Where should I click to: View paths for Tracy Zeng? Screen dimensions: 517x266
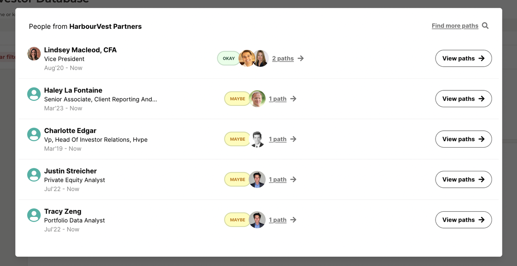(x=463, y=220)
